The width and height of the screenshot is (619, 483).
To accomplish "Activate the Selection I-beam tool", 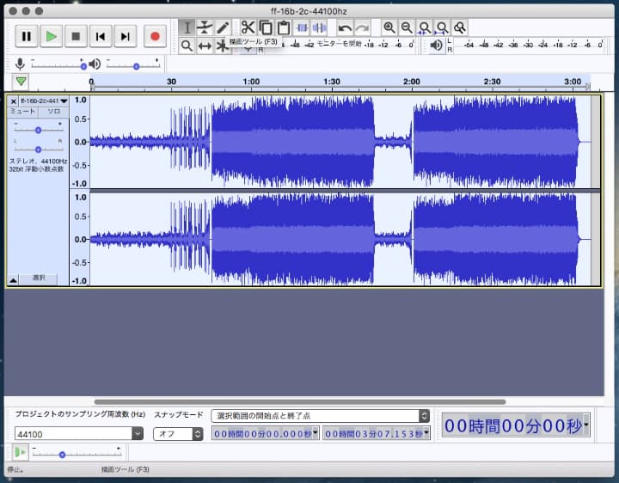I will point(187,28).
